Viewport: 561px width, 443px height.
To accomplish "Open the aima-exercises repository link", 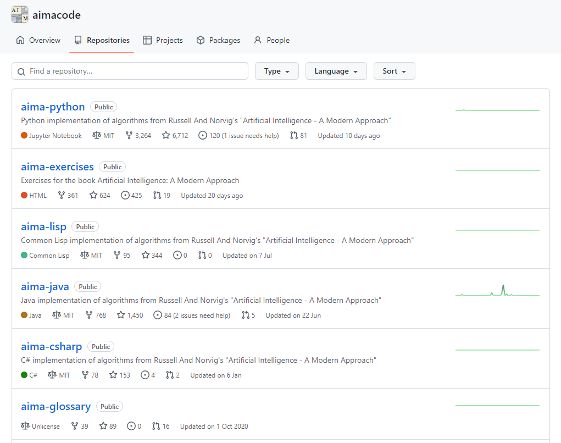I will click(57, 167).
